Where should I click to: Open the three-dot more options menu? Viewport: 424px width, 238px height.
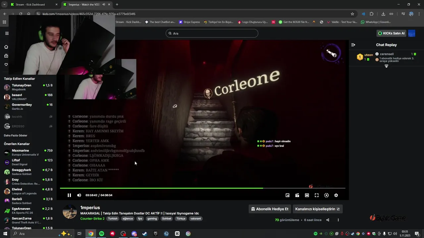(338, 220)
